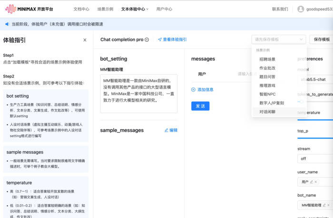Click the plus circle icon for 添加信息
This screenshot has width=333, height=218.
(193, 89)
